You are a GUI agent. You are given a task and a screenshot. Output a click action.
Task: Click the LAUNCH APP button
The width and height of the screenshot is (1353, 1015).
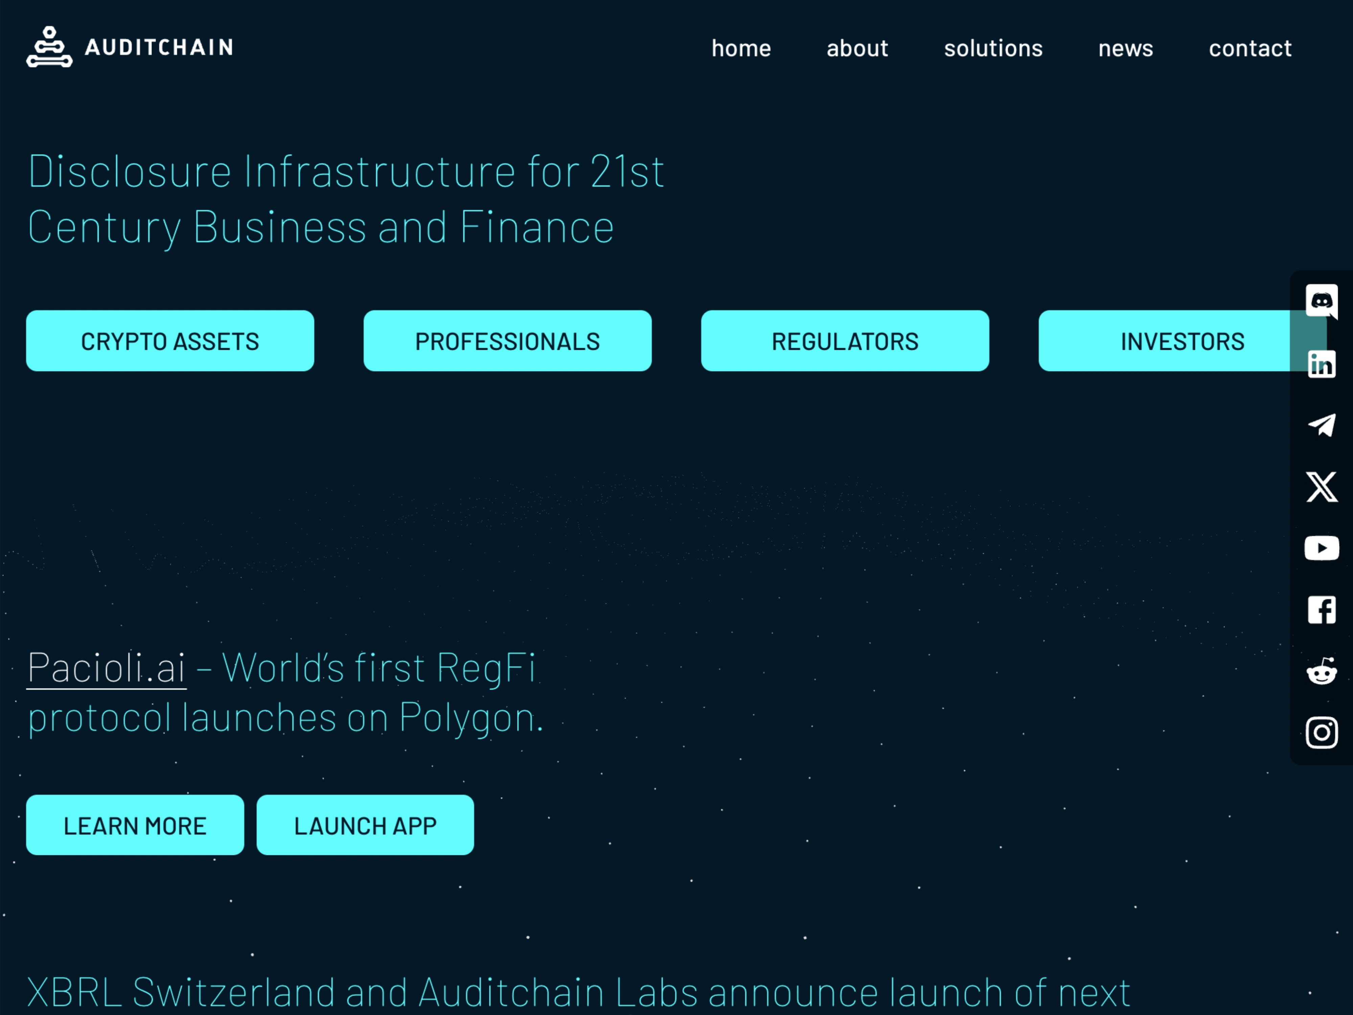tap(365, 825)
